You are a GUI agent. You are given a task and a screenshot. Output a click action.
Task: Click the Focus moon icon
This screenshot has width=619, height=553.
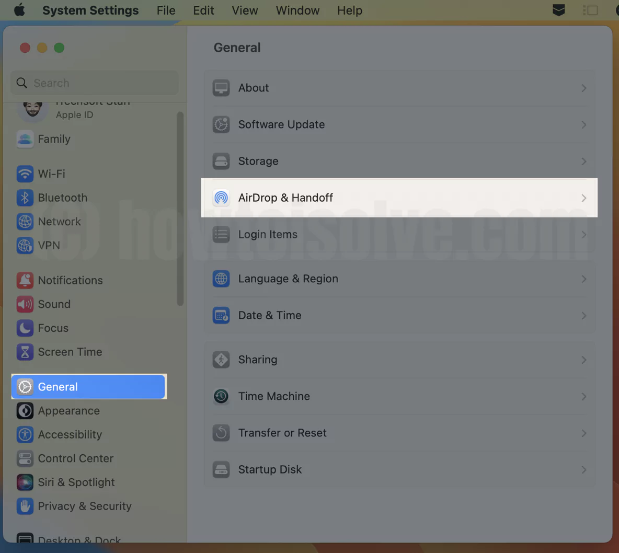[25, 328]
